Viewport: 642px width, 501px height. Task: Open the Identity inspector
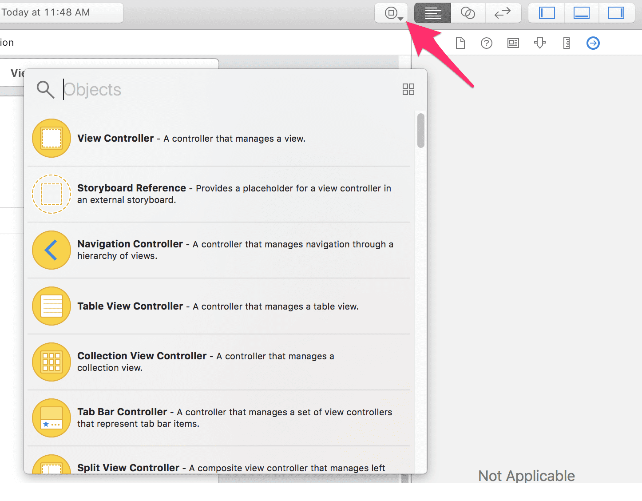(x=513, y=43)
